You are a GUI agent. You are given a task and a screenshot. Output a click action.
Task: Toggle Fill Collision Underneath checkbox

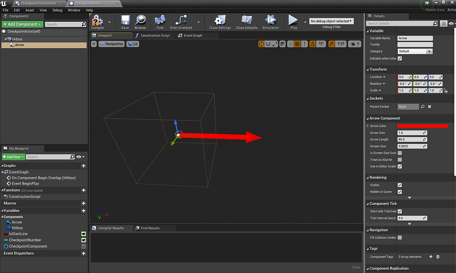[x=400, y=238]
